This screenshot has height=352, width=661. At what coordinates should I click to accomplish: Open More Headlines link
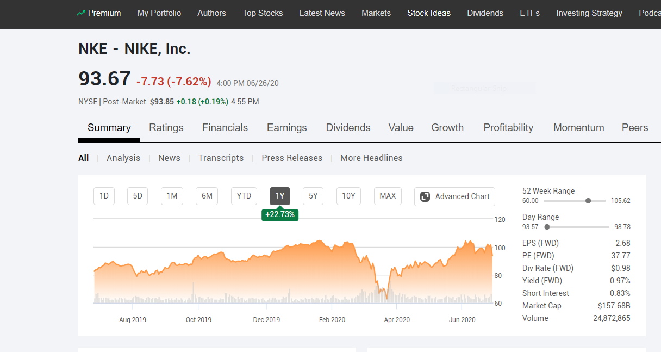pyautogui.click(x=371, y=158)
